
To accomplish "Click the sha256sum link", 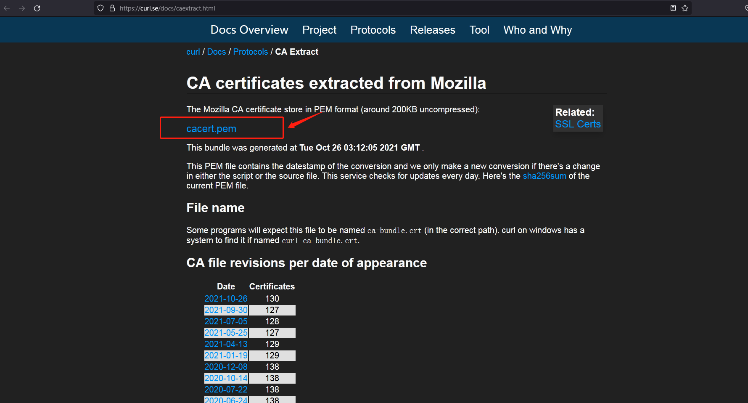I will [544, 176].
